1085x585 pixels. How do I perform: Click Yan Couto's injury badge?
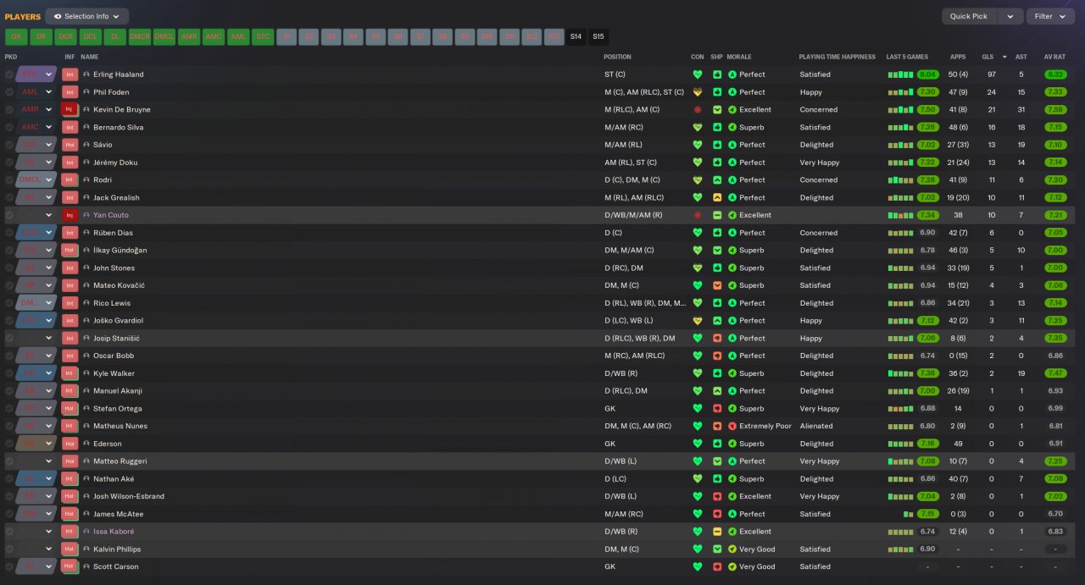[70, 215]
